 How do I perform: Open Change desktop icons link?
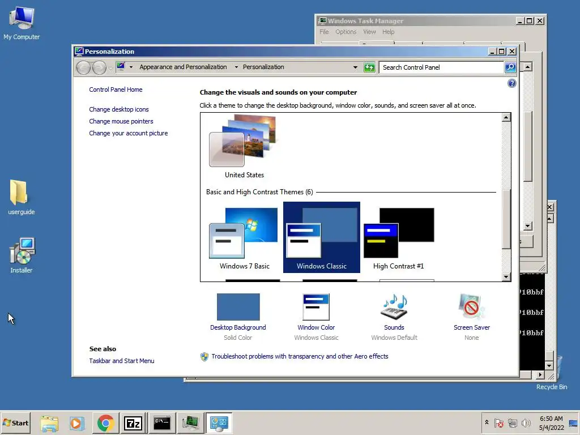tap(119, 109)
